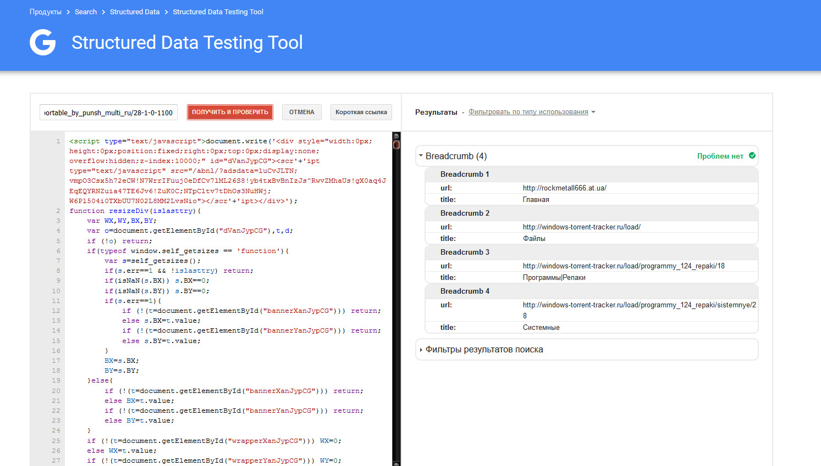Image resolution: width=821 pixels, height=466 pixels.
Task: Click code line 'if (!o) return;'
Action: pos(119,241)
